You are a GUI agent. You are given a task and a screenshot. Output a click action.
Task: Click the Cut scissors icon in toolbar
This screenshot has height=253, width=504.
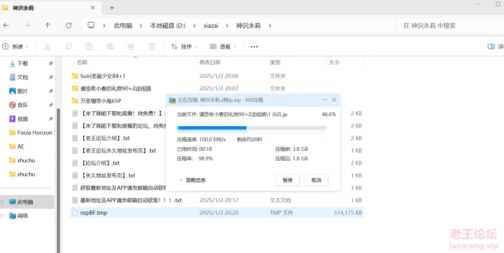coord(49,46)
